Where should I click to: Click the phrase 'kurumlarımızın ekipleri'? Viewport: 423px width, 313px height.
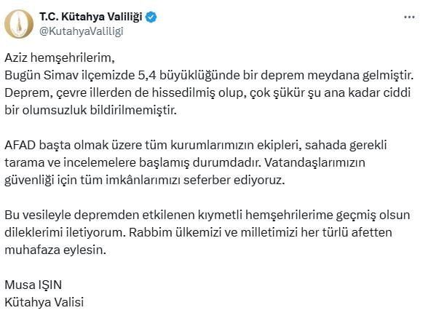(x=235, y=146)
